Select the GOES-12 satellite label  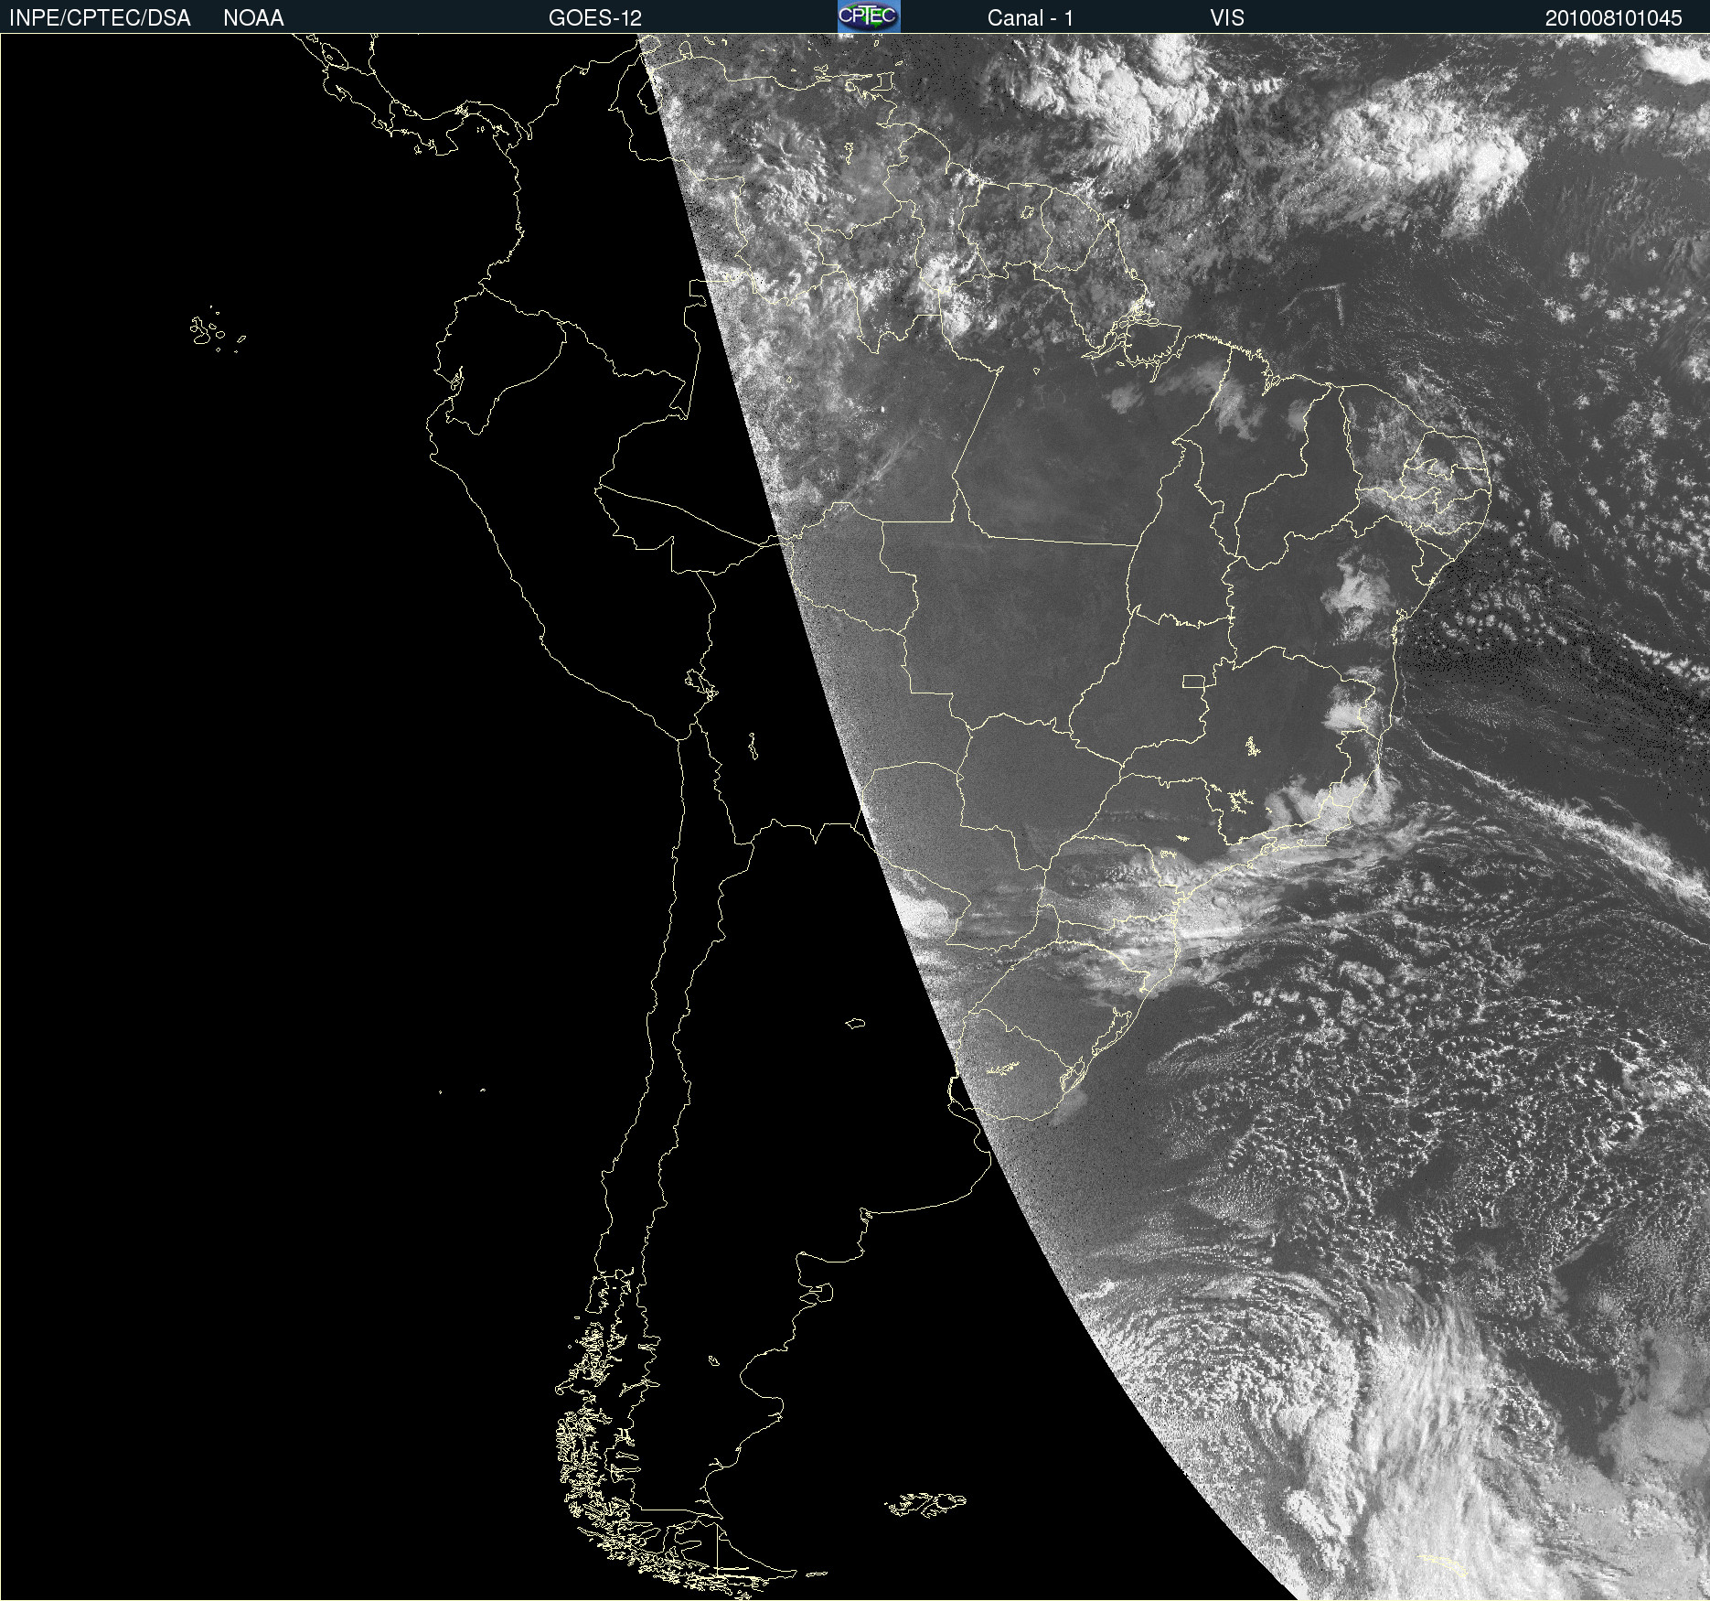coord(595,18)
